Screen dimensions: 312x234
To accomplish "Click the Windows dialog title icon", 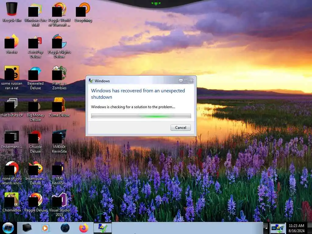I will pyautogui.click(x=91, y=81).
